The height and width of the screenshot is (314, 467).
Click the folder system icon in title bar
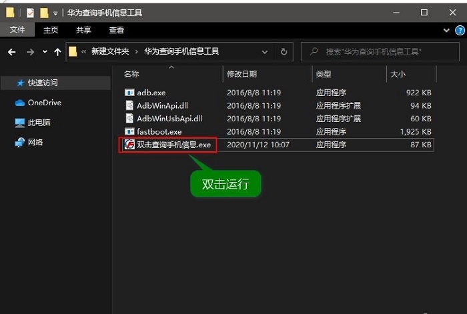[10, 13]
